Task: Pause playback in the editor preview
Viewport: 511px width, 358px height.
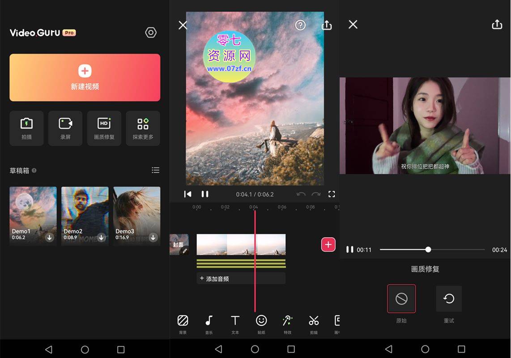Action: (205, 194)
